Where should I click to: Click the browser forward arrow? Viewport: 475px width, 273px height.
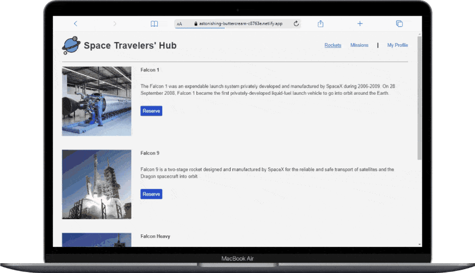click(x=114, y=23)
